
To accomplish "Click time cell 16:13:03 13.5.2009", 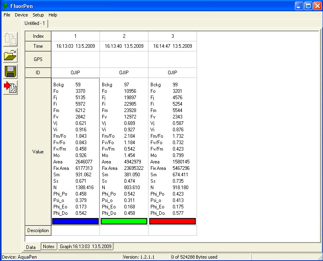I will 75,46.
